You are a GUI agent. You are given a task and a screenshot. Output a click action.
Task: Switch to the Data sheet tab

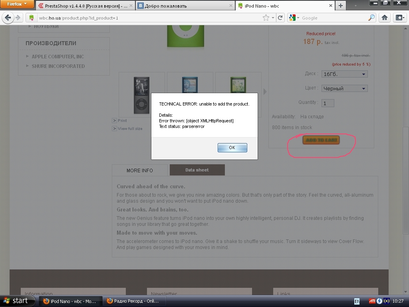pos(197,170)
